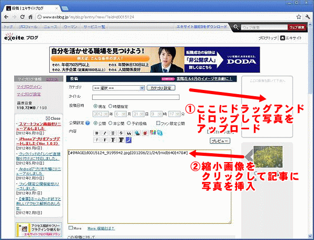Open the トップ menu item

[8, 27]
